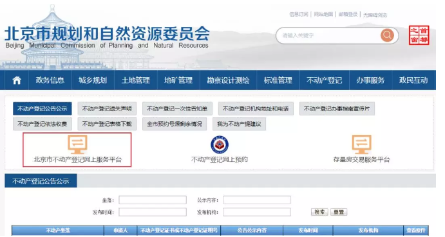Select the 不动产登记机构地址和电话 button
Image resolution: width=445 pixels, height=237 pixels.
coord(256,109)
